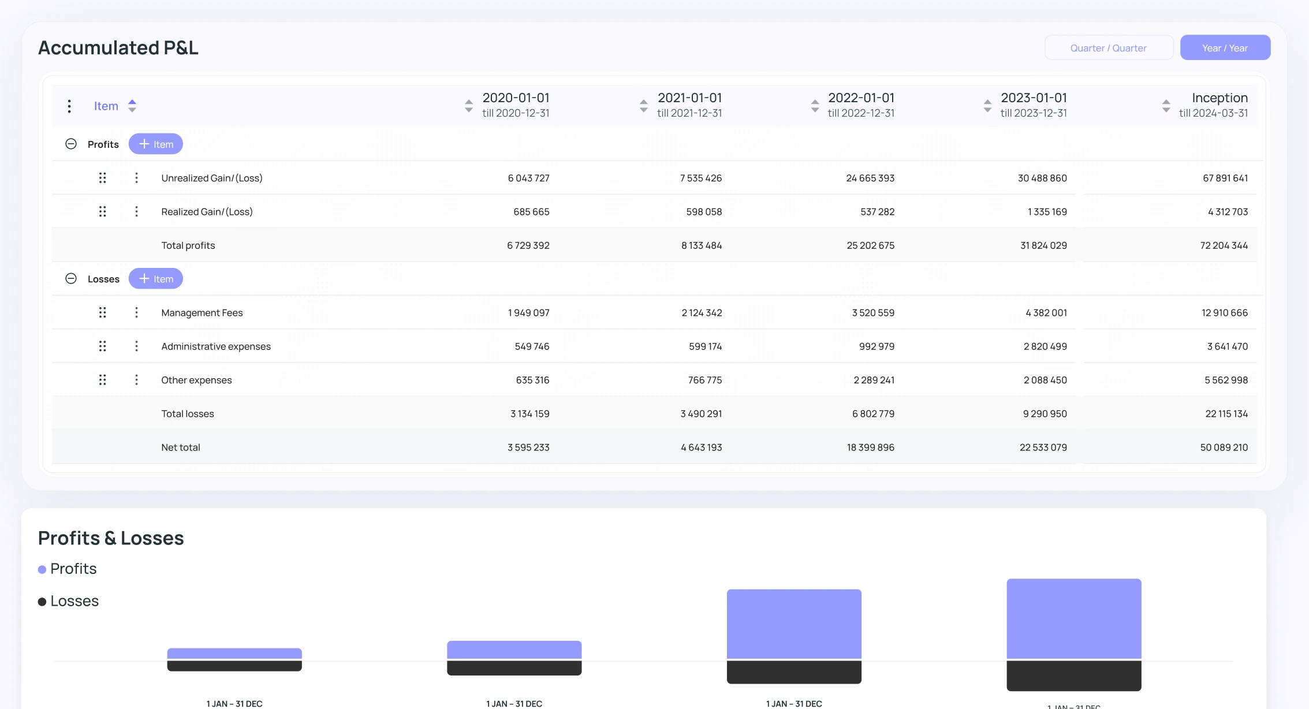
Task: Open Realized Gain/(Loss) row options menu
Action: click(x=136, y=211)
